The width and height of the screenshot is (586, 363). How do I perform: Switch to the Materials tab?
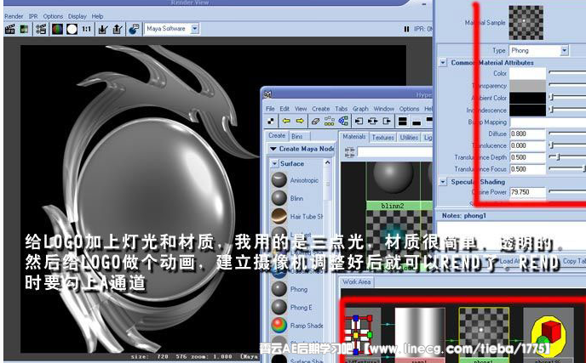354,137
